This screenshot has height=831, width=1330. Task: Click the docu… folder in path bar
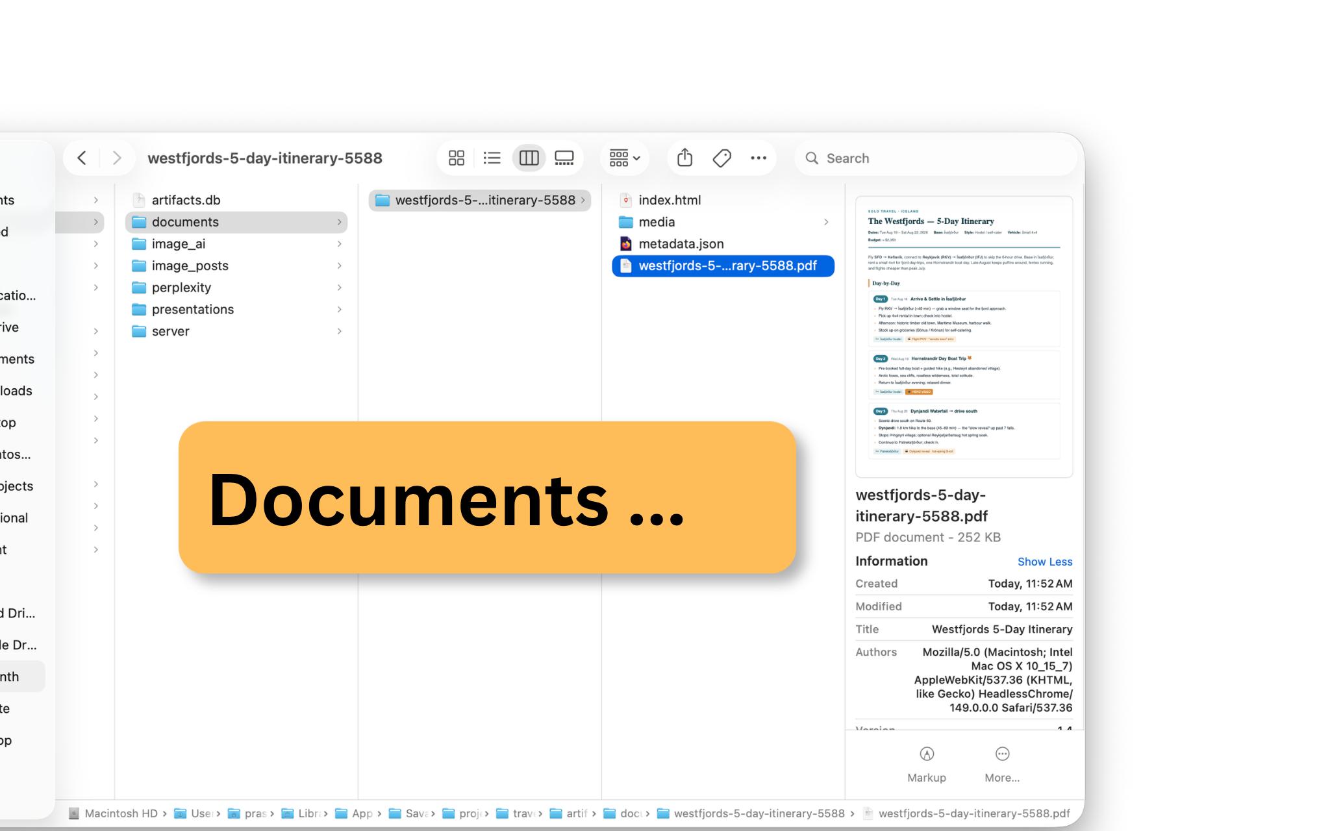click(x=623, y=813)
